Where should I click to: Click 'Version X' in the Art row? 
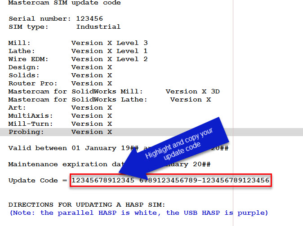(x=92, y=108)
